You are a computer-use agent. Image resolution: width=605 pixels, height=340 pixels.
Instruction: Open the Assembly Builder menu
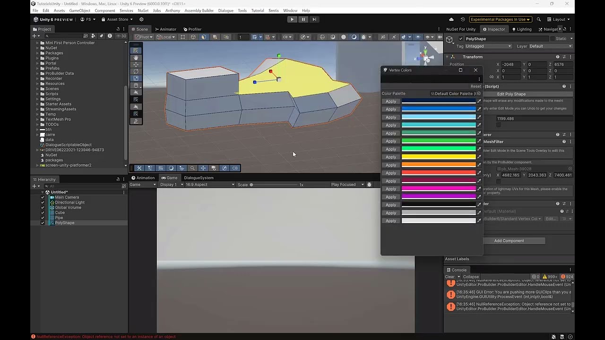click(x=199, y=10)
